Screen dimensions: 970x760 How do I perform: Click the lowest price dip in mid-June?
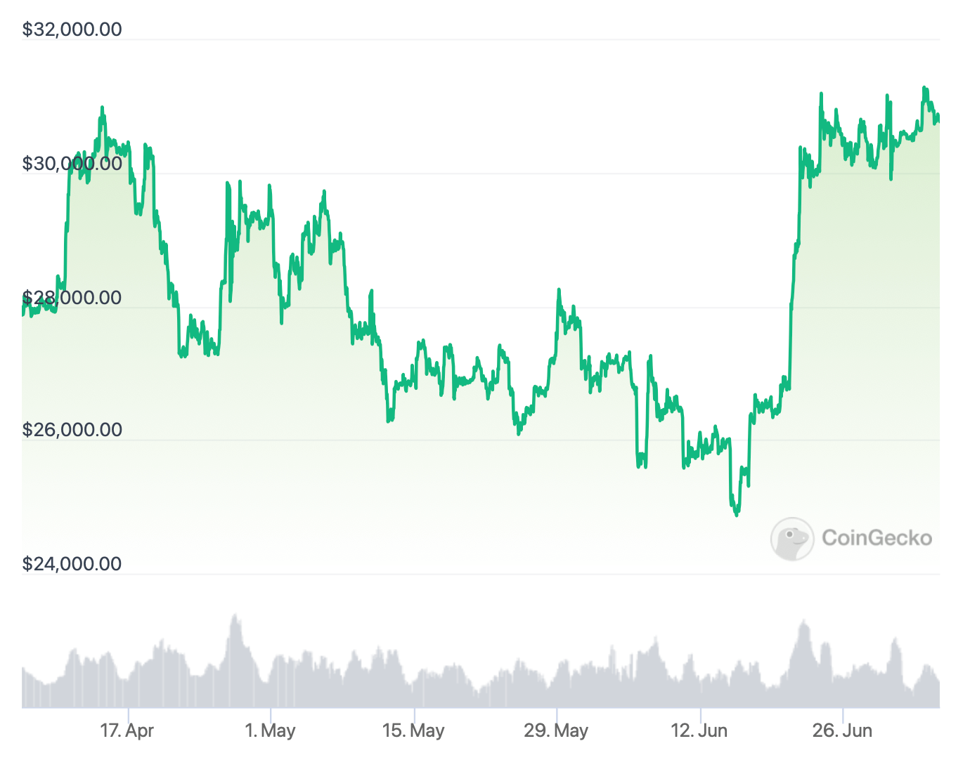(736, 514)
